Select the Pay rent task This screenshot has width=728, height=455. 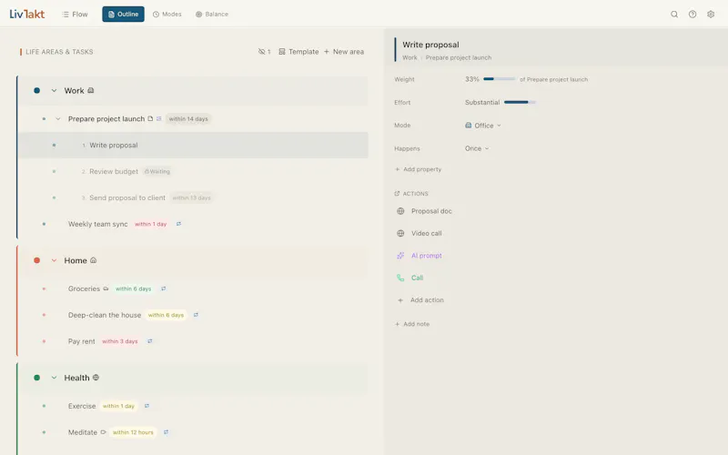(x=81, y=341)
